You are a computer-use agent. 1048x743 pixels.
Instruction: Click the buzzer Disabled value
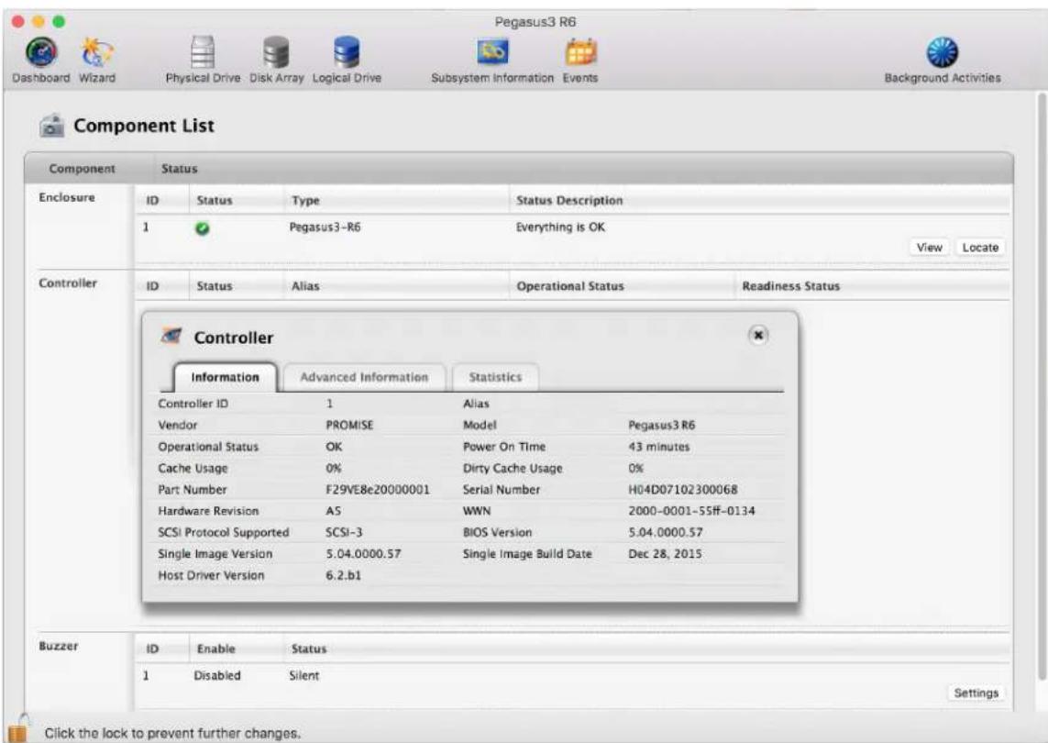coord(217,675)
